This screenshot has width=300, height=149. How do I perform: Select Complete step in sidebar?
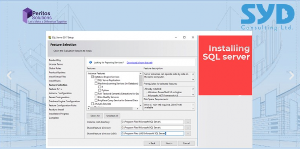[x=53, y=118]
